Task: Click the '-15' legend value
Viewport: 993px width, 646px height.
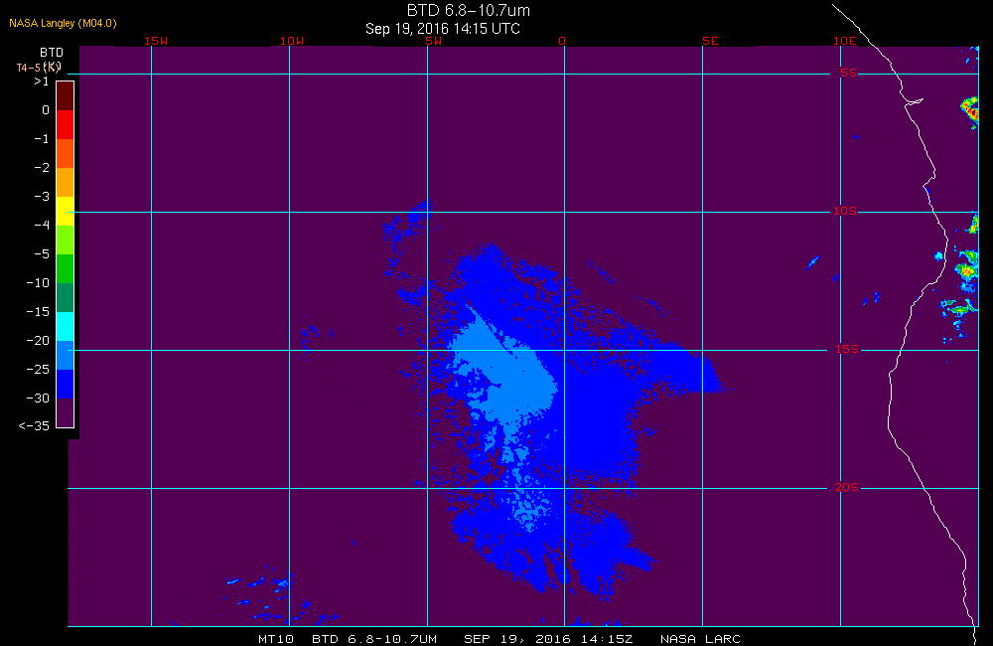Action: [38, 311]
